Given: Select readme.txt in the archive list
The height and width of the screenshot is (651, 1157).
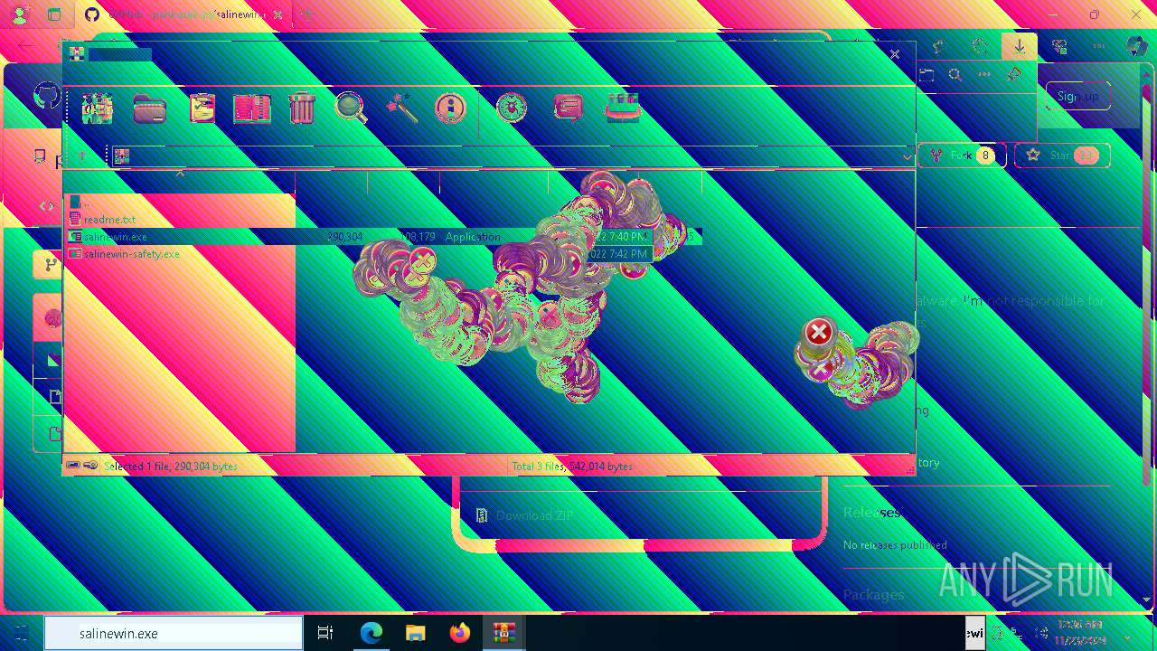Looking at the screenshot, I should [109, 220].
